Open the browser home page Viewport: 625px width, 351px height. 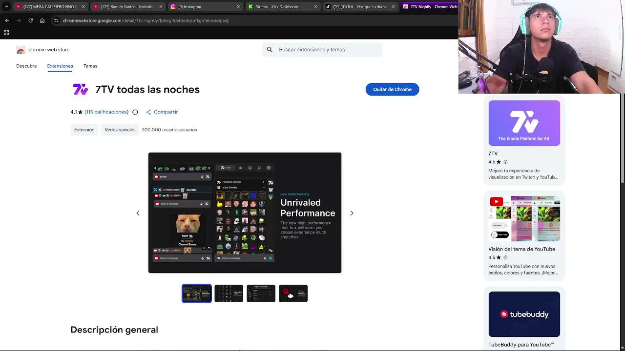[42, 20]
